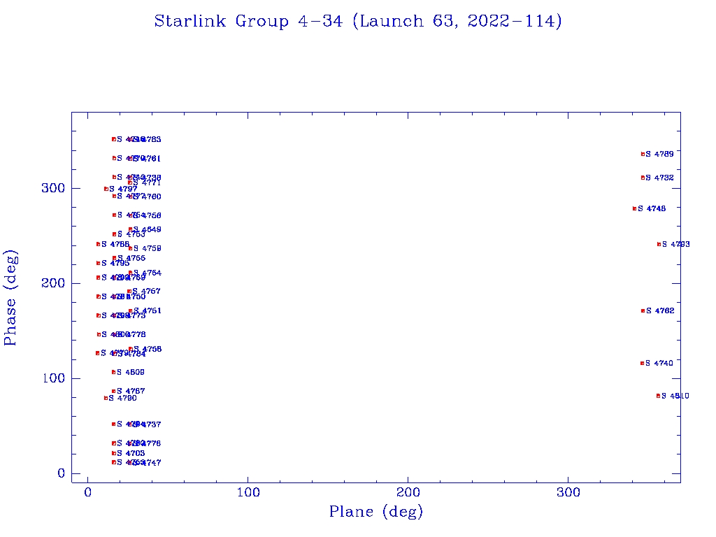Click the "S 4758" data label
716x537 pixels.
148,350
